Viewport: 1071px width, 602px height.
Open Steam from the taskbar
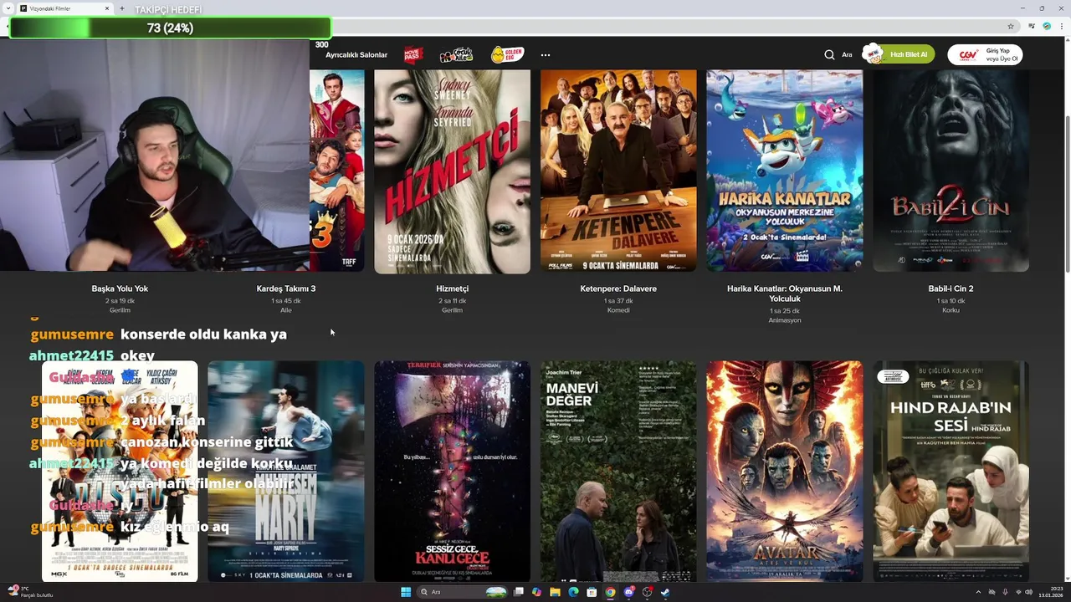(x=664, y=592)
